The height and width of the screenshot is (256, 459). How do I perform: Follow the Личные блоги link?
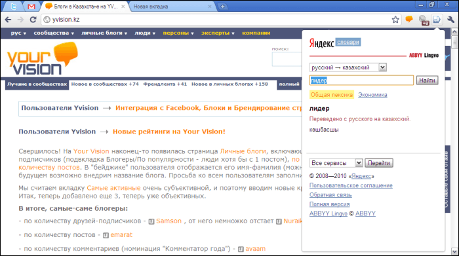pyautogui.click(x=243, y=151)
